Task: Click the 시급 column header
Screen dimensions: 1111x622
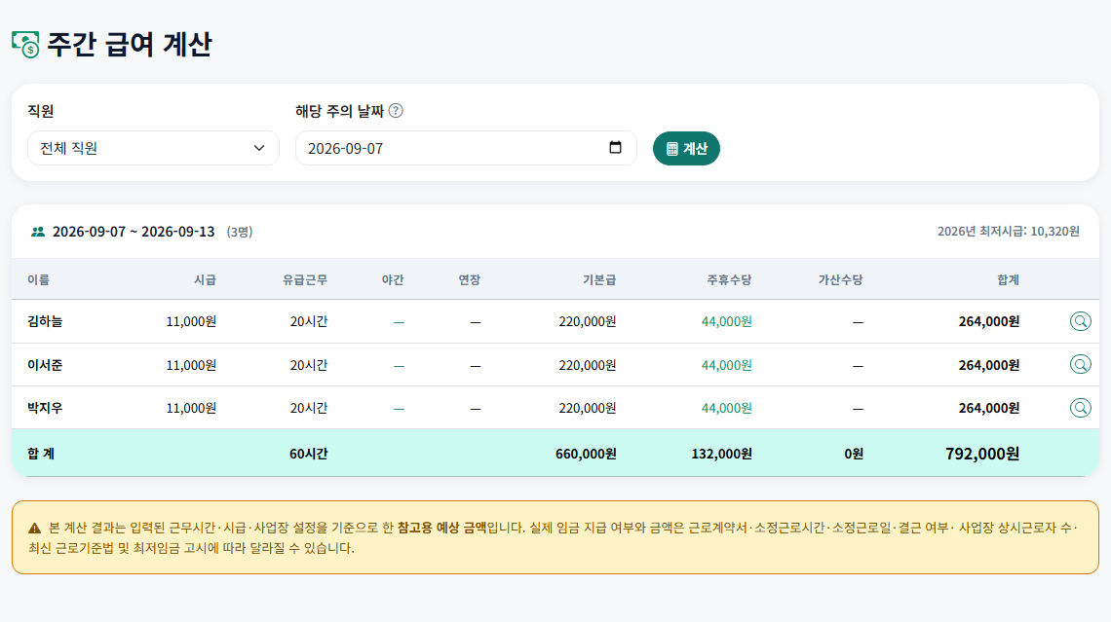Action: [x=205, y=279]
